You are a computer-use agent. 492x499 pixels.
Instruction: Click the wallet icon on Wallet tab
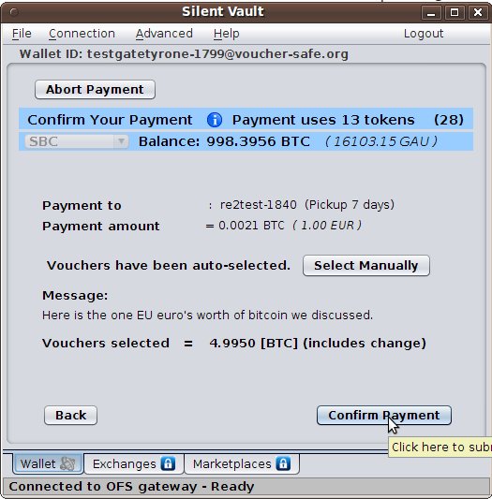coord(67,463)
